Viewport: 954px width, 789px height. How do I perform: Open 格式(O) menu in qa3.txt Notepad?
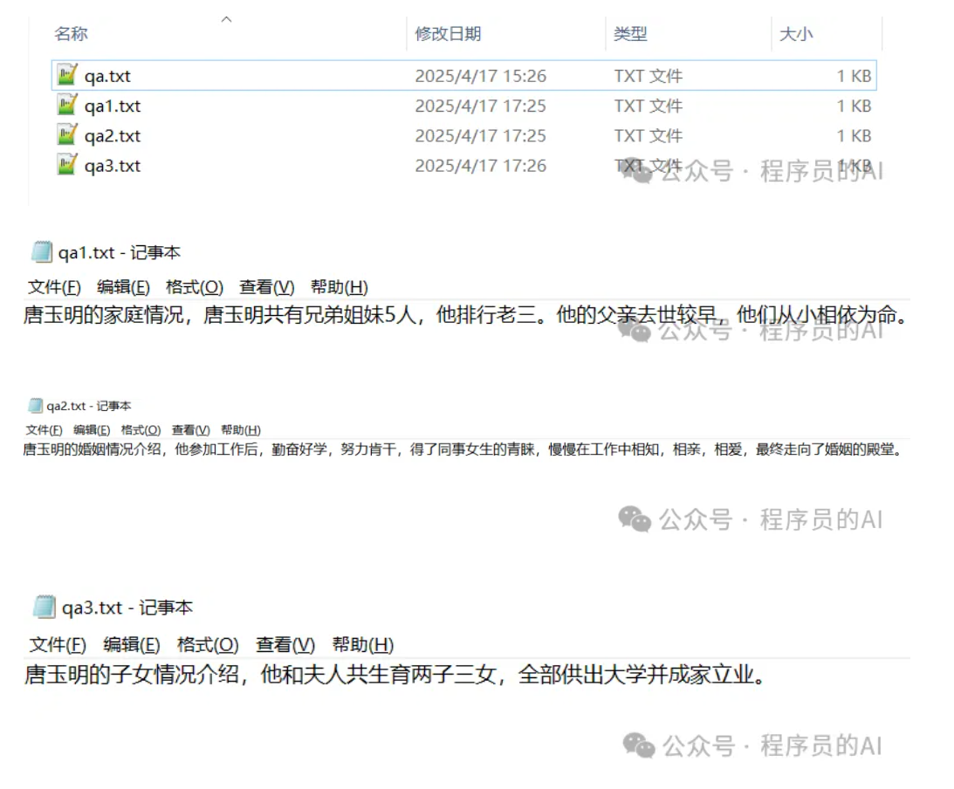pyautogui.click(x=208, y=645)
